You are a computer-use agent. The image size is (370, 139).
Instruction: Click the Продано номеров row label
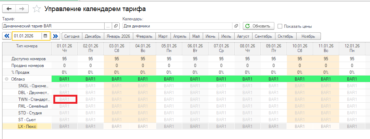28,66
